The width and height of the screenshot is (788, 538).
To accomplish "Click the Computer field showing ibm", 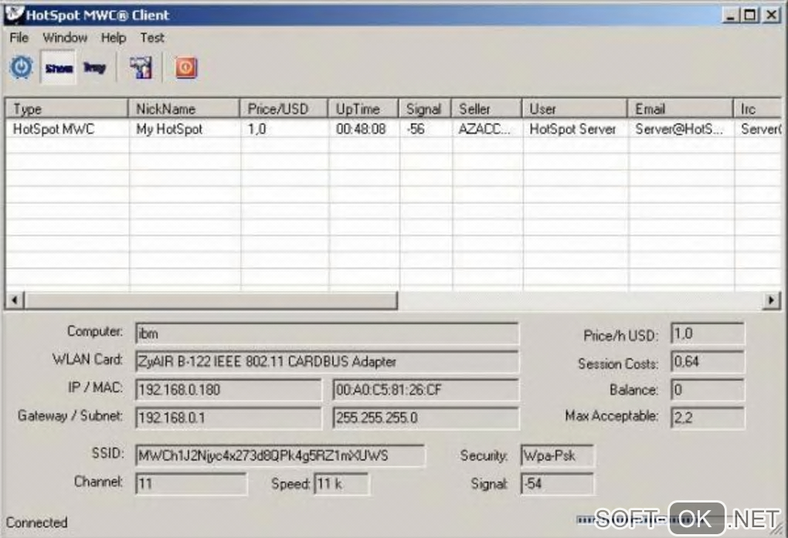I will (x=327, y=333).
